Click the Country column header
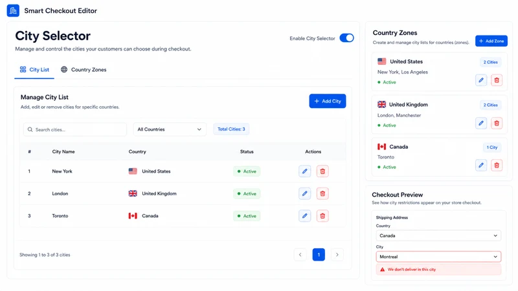The image size is (518, 291). coord(137,151)
